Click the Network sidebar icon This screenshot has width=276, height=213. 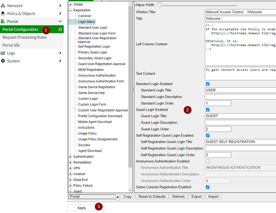3,6
